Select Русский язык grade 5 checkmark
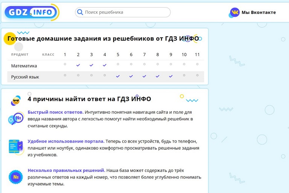This screenshot has width=289, height=193. tap(118, 76)
